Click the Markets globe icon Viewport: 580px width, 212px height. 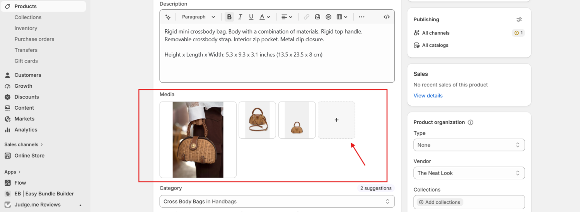pyautogui.click(x=7, y=119)
